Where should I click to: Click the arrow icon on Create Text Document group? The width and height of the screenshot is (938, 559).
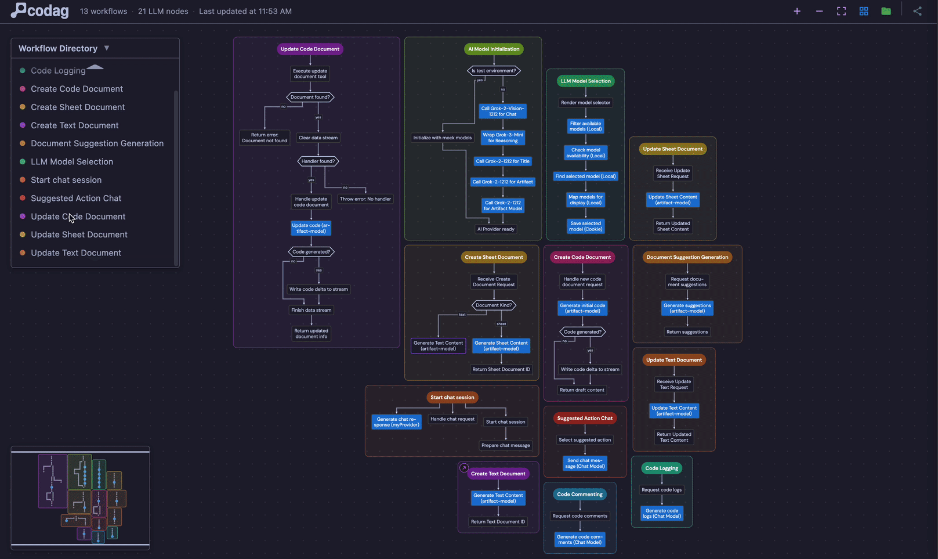tap(464, 467)
